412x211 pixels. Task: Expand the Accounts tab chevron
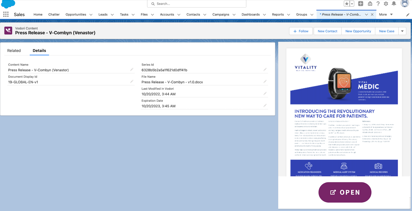click(x=179, y=15)
